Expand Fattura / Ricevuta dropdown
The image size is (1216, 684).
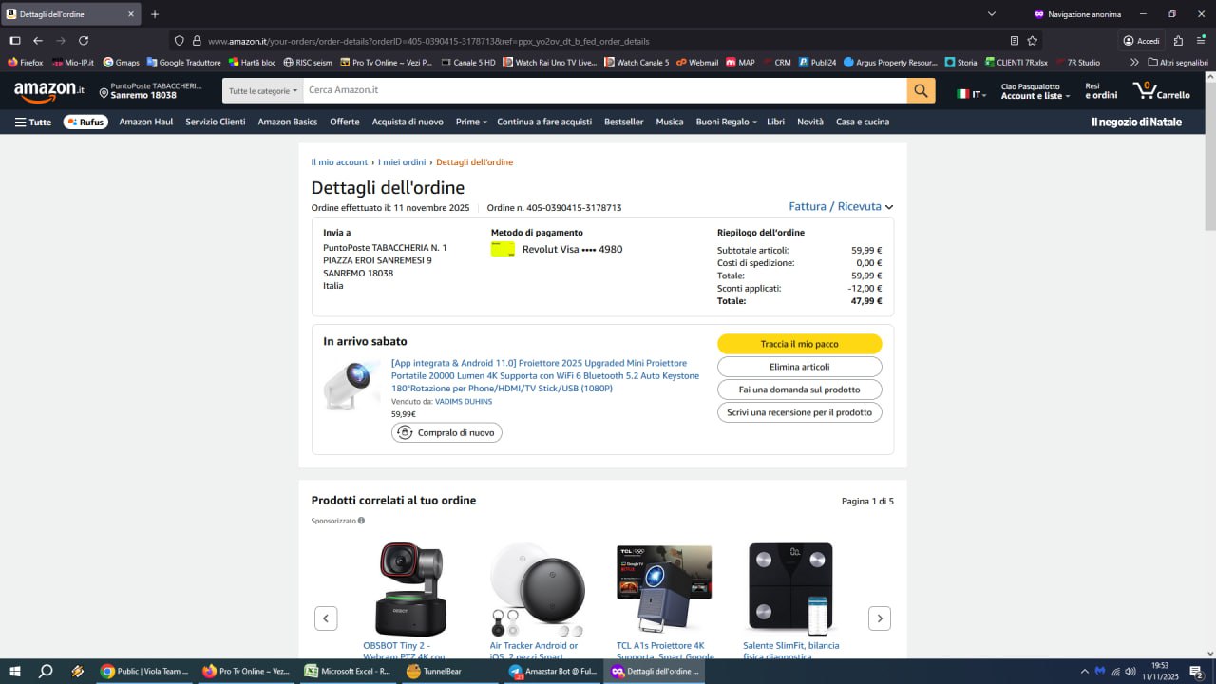(841, 206)
